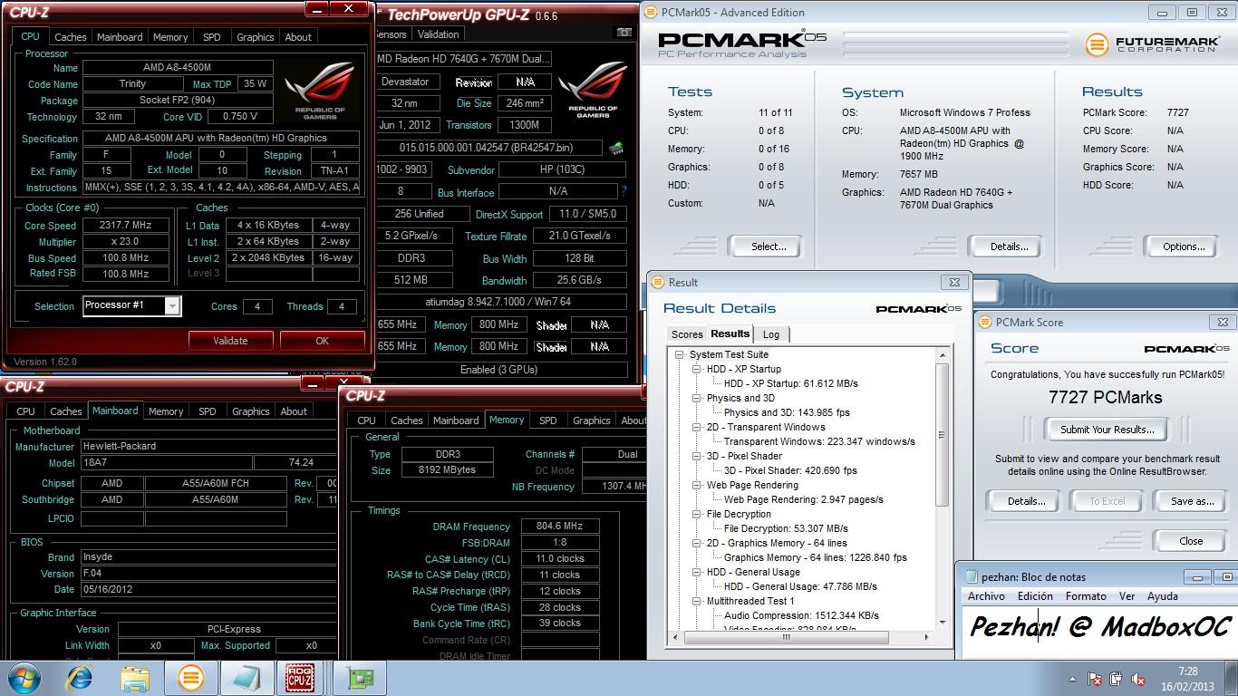Click DRAM Frequency value 804.6 MHz
The height and width of the screenshot is (696, 1238).
pos(559,526)
